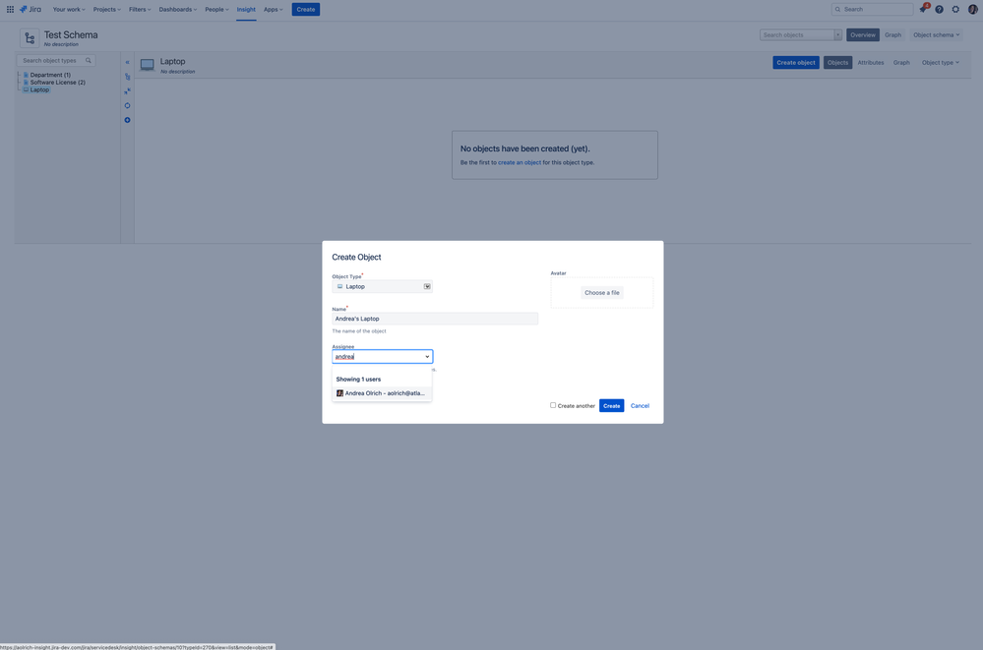This screenshot has width=983, height=650.
Task: Click the target circle icon in the sidebar strip
Action: (127, 105)
